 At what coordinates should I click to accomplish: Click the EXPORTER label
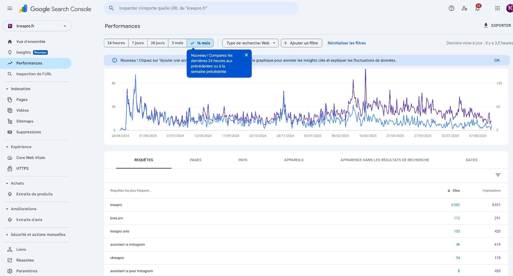pyautogui.click(x=501, y=26)
